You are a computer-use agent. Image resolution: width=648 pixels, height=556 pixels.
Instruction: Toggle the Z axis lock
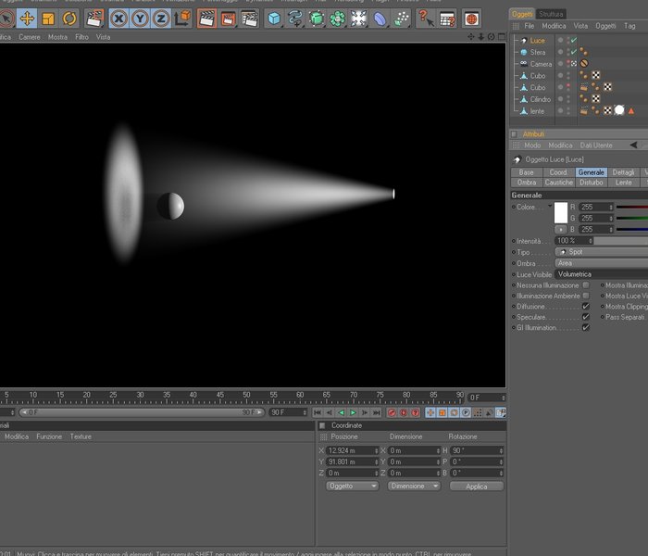click(x=161, y=19)
